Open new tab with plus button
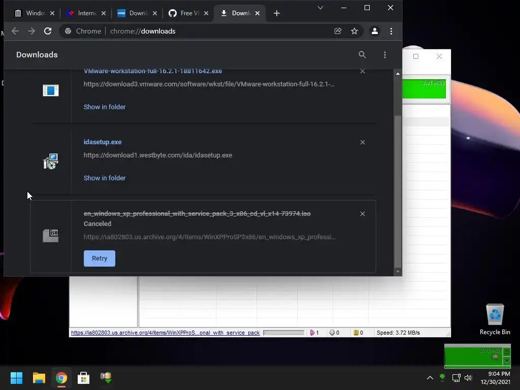This screenshot has width=520, height=390. pos(277,13)
